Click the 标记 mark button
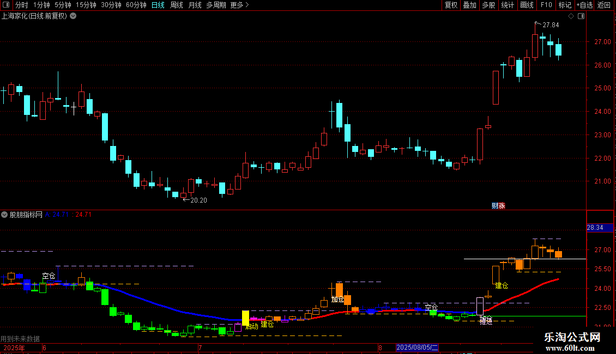The width and height of the screenshot is (616, 354). (565, 5)
